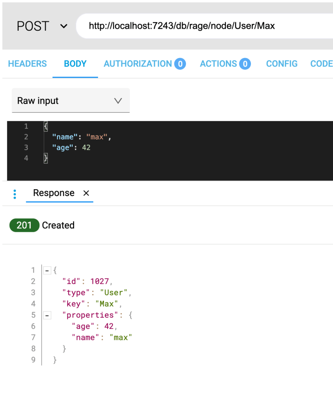The width and height of the screenshot is (333, 408).
Task: Expand the Raw input body type dropdown
Action: (x=71, y=101)
